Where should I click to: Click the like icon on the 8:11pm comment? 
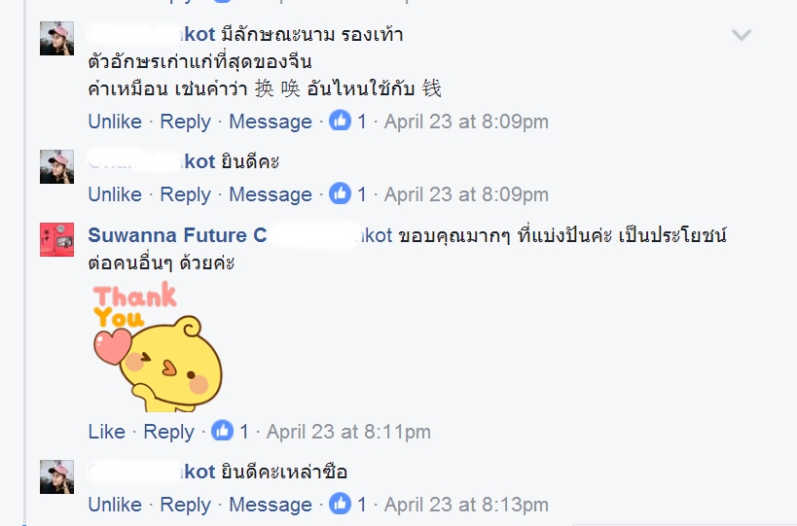222,431
